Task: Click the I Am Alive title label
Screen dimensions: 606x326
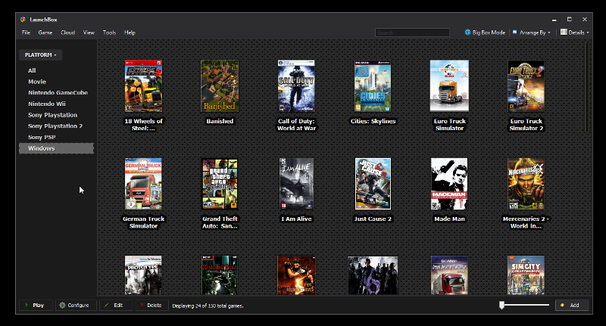Action: (296, 219)
